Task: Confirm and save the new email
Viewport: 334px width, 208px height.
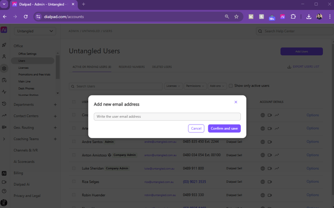Action: click(224, 128)
